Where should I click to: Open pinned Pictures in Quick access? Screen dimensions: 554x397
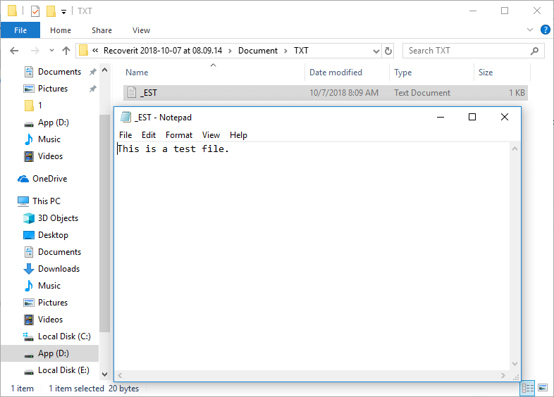pyautogui.click(x=53, y=89)
